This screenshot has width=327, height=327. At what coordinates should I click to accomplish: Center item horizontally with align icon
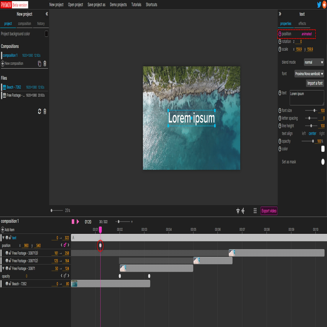[x=243, y=211]
